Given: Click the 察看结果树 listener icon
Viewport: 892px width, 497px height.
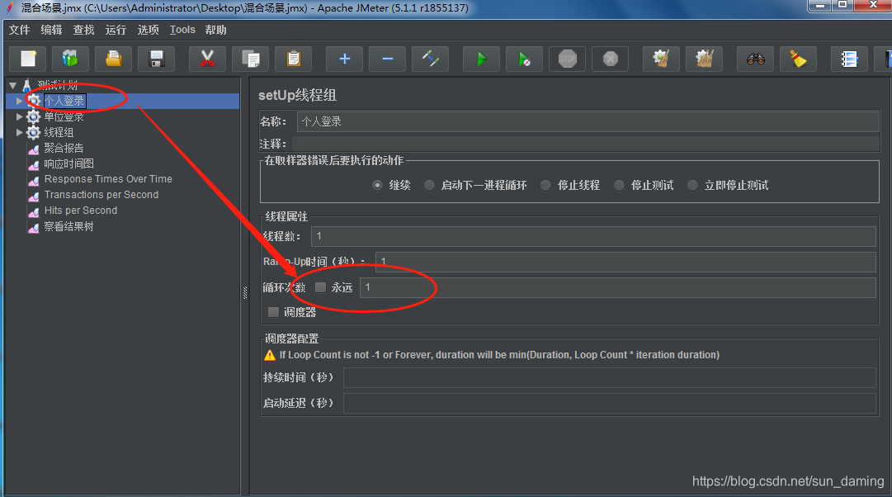Looking at the screenshot, I should (x=34, y=227).
